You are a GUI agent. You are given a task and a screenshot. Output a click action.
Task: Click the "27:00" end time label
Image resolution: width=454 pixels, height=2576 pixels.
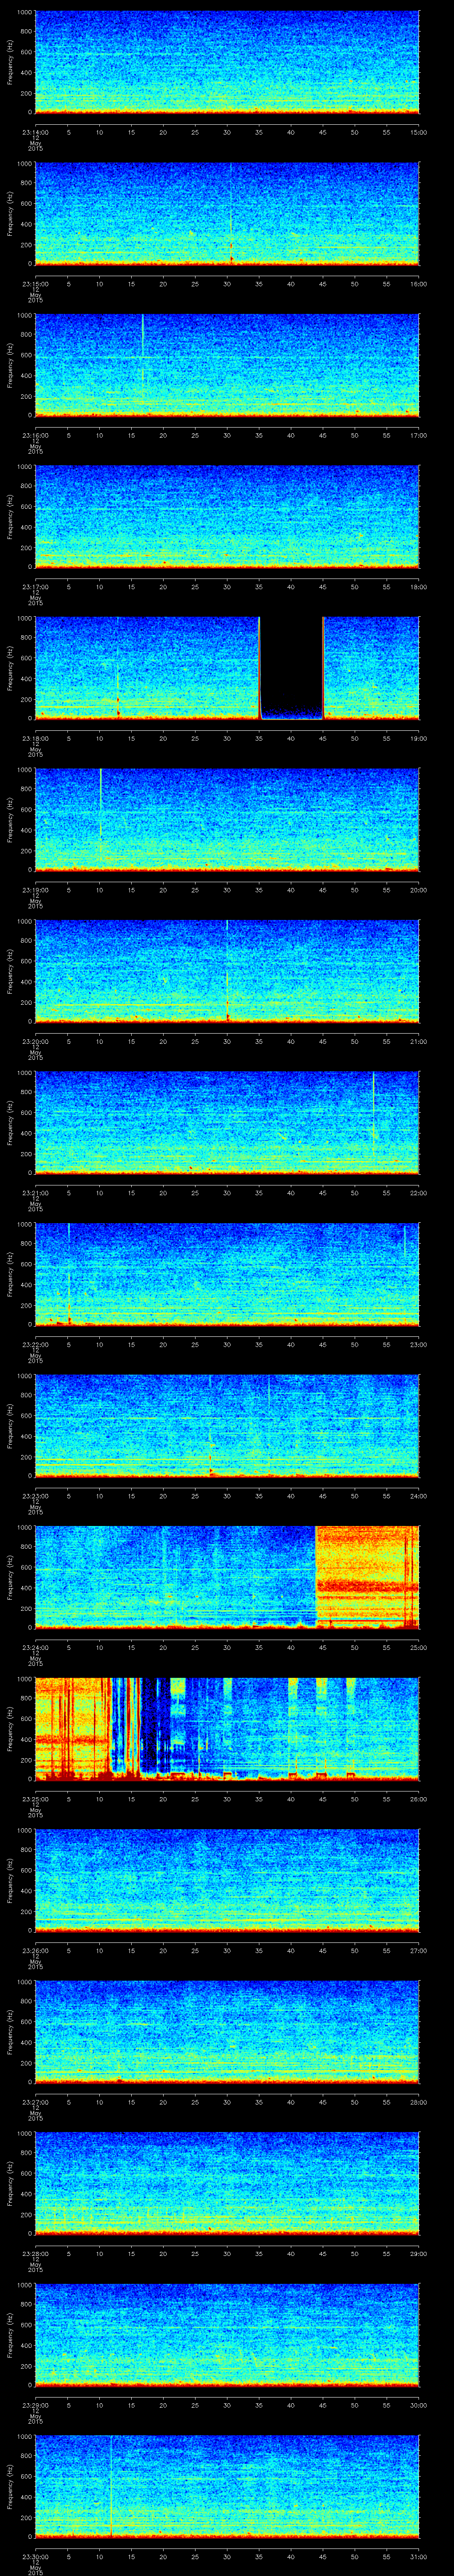pos(418,1950)
